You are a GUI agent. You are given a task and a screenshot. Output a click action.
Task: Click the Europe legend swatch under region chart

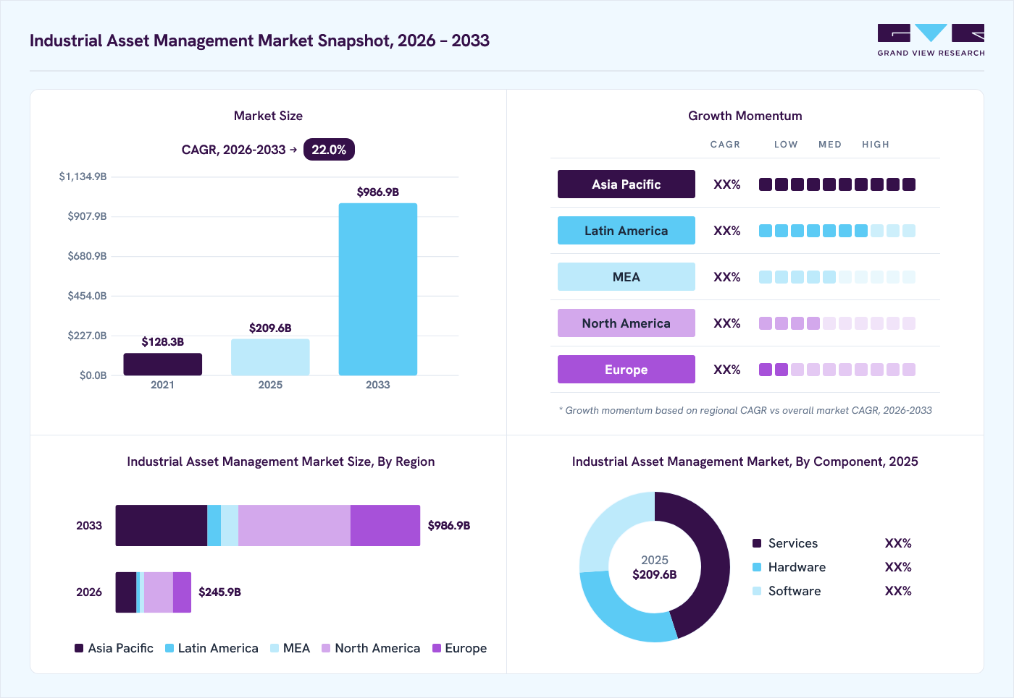437,648
